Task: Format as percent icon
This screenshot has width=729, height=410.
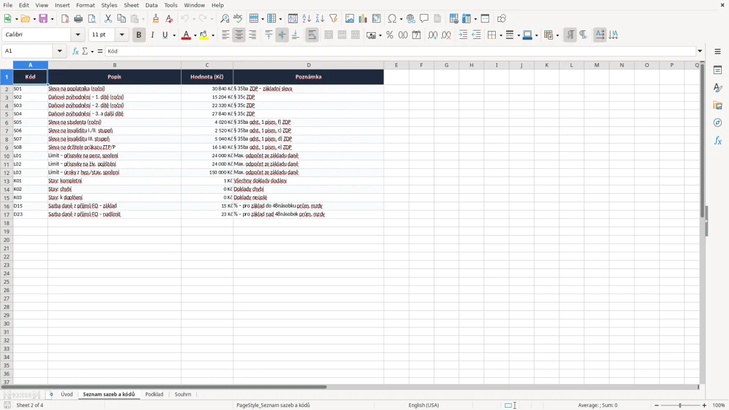Action: click(x=390, y=35)
